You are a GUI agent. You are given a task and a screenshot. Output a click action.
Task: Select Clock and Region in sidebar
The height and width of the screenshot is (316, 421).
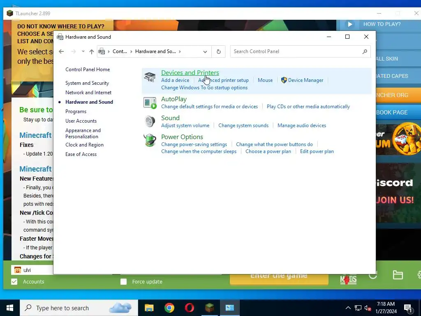pyautogui.click(x=84, y=144)
